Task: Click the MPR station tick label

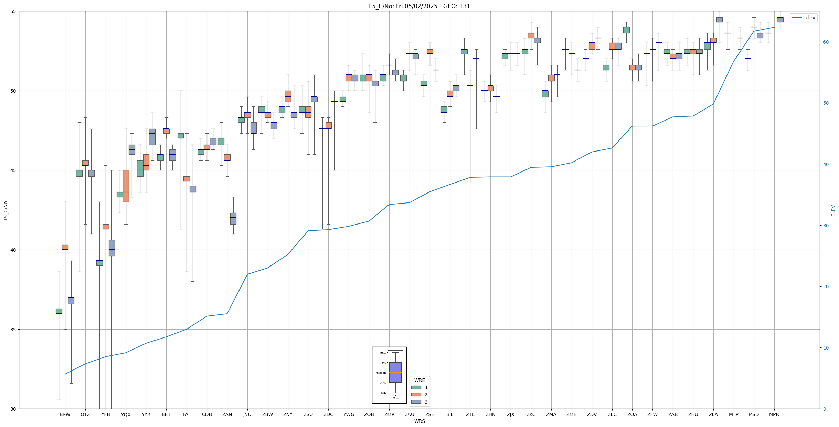Action: coord(774,414)
